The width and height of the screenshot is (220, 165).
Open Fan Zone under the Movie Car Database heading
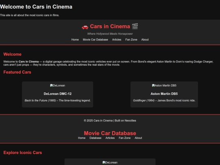(125, 138)
